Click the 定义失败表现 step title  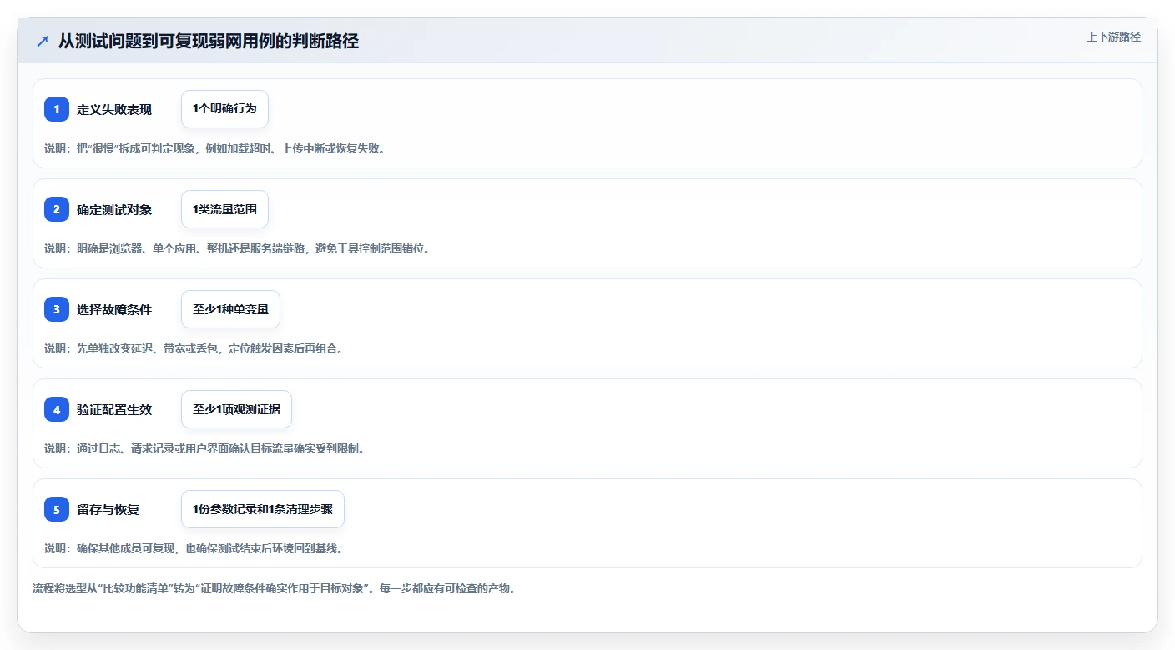(x=114, y=109)
